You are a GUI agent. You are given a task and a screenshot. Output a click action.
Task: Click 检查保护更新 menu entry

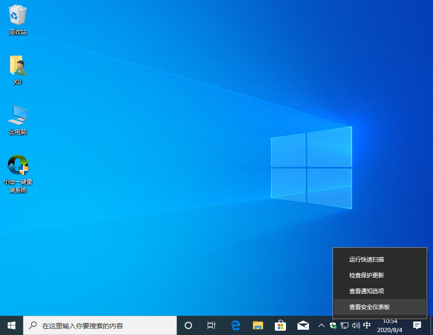click(366, 275)
